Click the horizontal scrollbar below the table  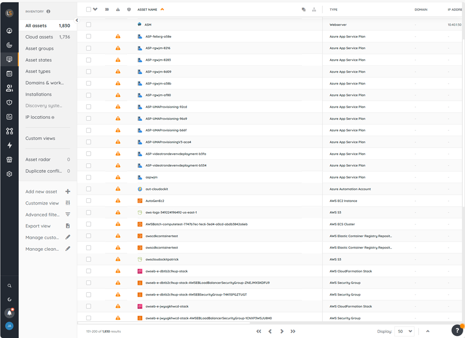pos(163,322)
